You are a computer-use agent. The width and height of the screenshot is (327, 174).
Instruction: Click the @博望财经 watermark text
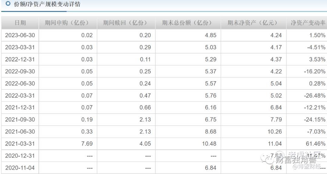(x=306, y=166)
